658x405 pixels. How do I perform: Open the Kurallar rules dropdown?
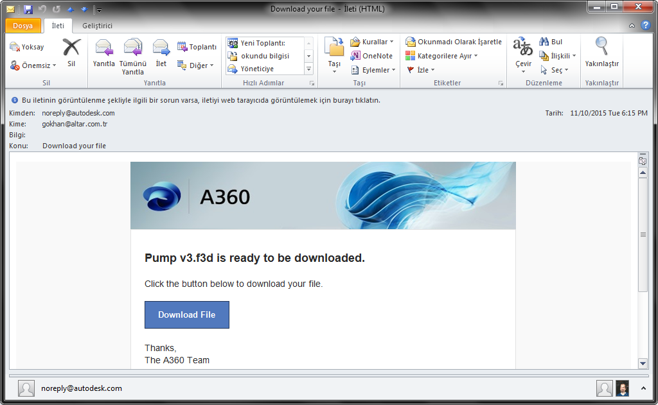(372, 42)
